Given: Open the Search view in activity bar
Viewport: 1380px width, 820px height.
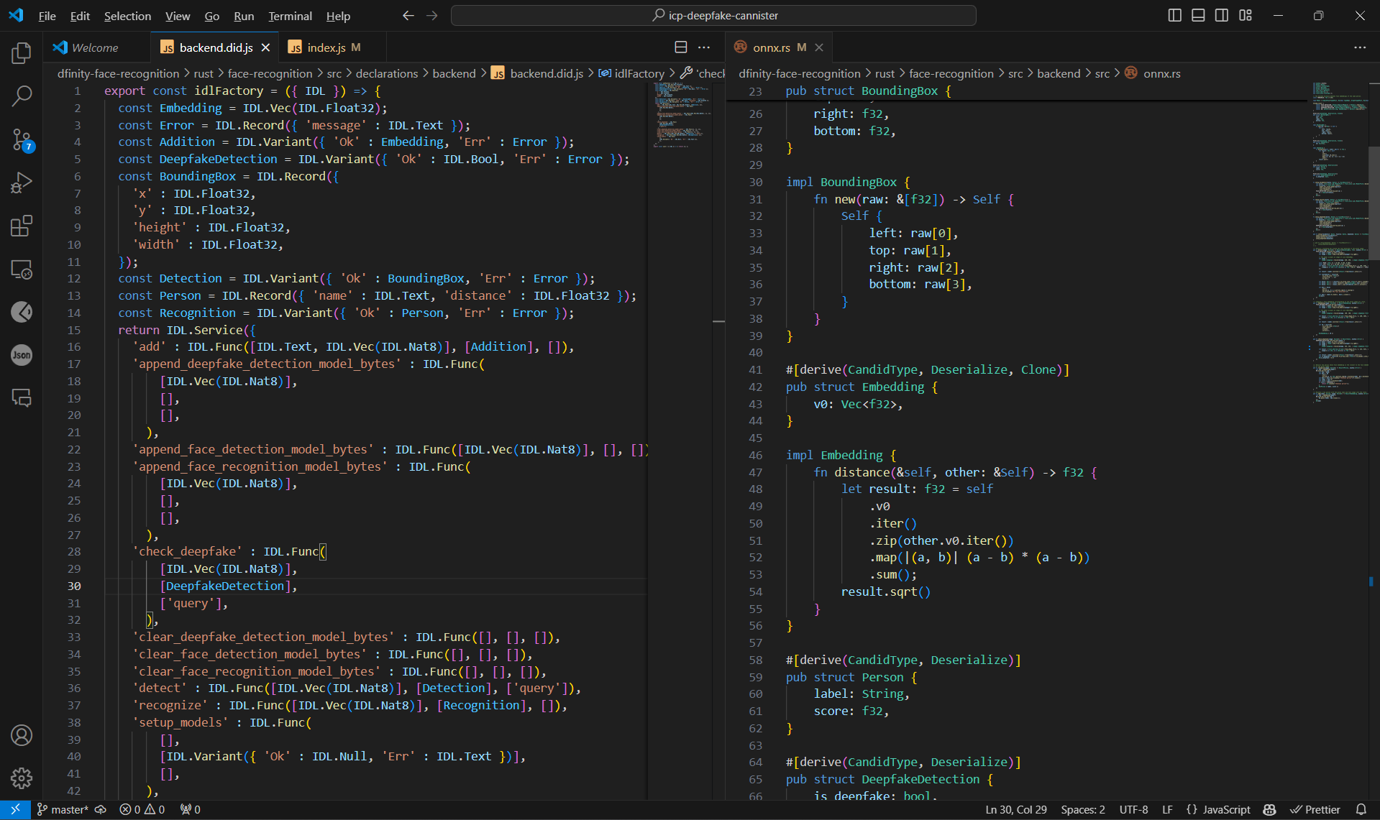Looking at the screenshot, I should coord(22,96).
